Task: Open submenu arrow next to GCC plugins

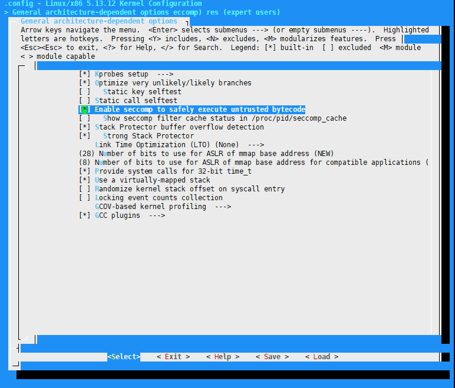Action: 157,215
